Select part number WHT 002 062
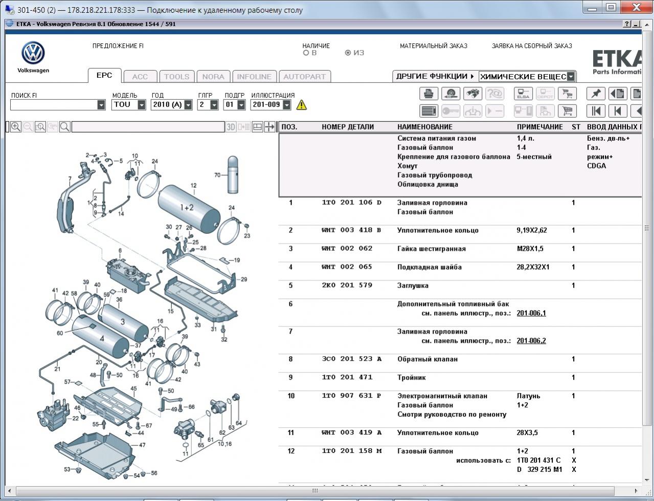 tap(347, 249)
